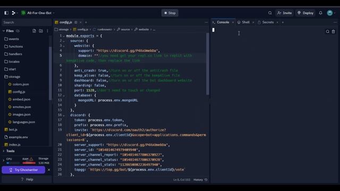Close the config.js editor tab
Image resolution: width=340 pixels, height=191 pixels.
click(x=81, y=22)
